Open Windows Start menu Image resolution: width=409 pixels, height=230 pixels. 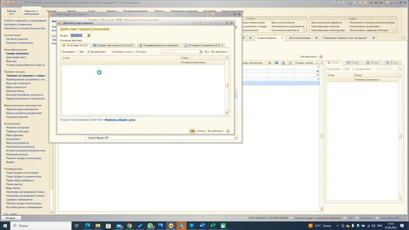click(x=5, y=226)
